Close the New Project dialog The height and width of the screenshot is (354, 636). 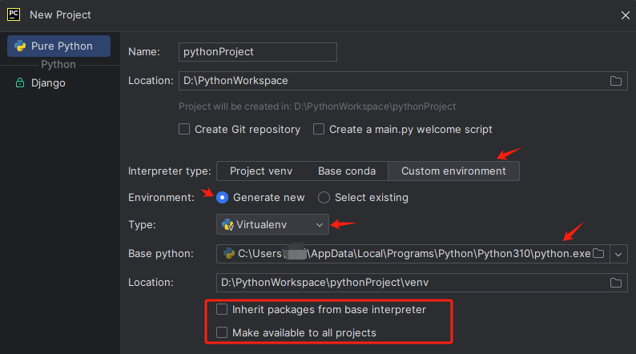pos(625,15)
